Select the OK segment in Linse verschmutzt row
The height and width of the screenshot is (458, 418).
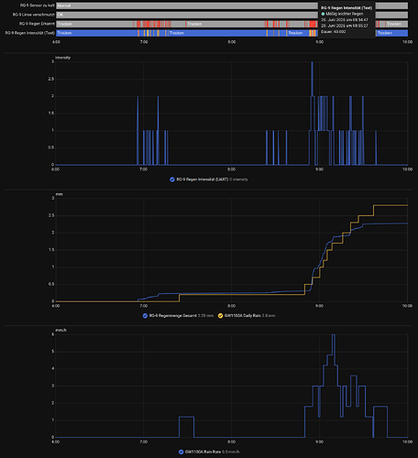coord(187,15)
